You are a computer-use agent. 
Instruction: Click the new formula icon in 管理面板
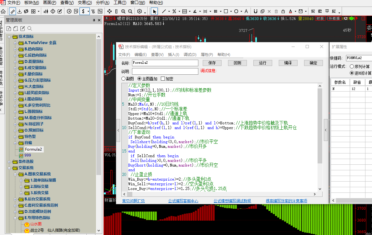pyautogui.click(x=9, y=29)
